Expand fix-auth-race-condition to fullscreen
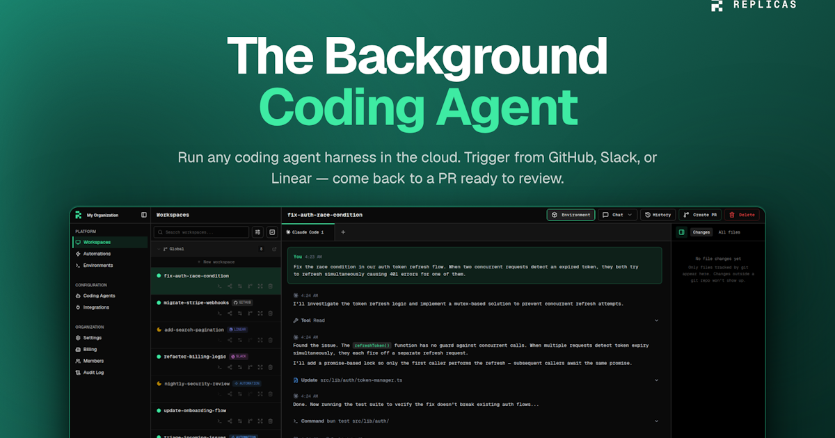The height and width of the screenshot is (438, 835). 260,286
